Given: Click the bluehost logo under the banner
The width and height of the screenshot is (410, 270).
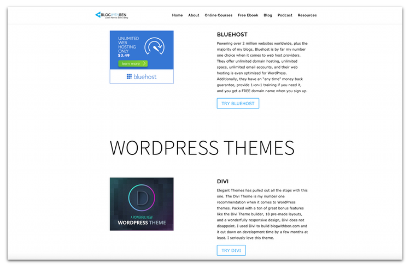Looking at the screenshot, I should point(142,77).
